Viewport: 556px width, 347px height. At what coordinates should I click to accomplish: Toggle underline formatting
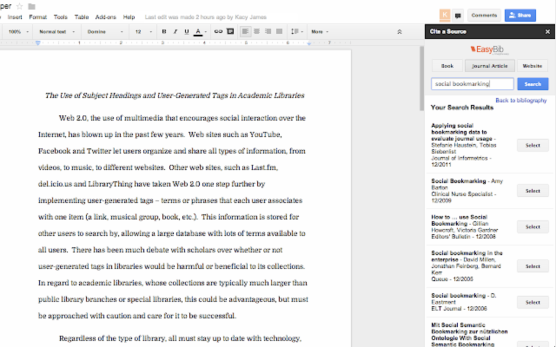click(186, 31)
